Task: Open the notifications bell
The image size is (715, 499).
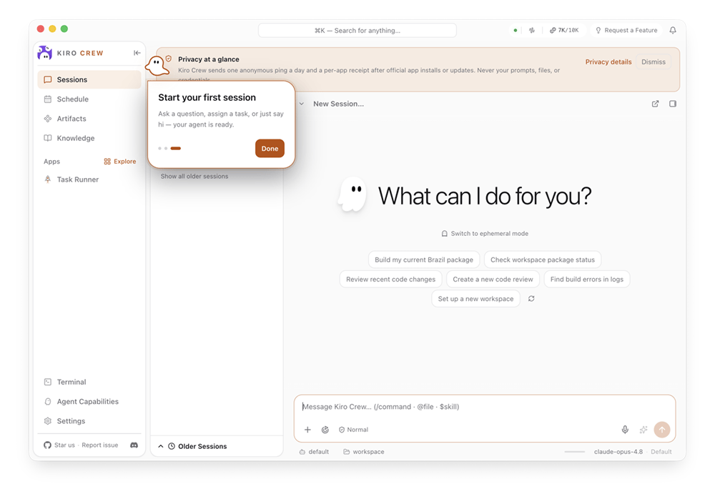Action: coord(673,31)
